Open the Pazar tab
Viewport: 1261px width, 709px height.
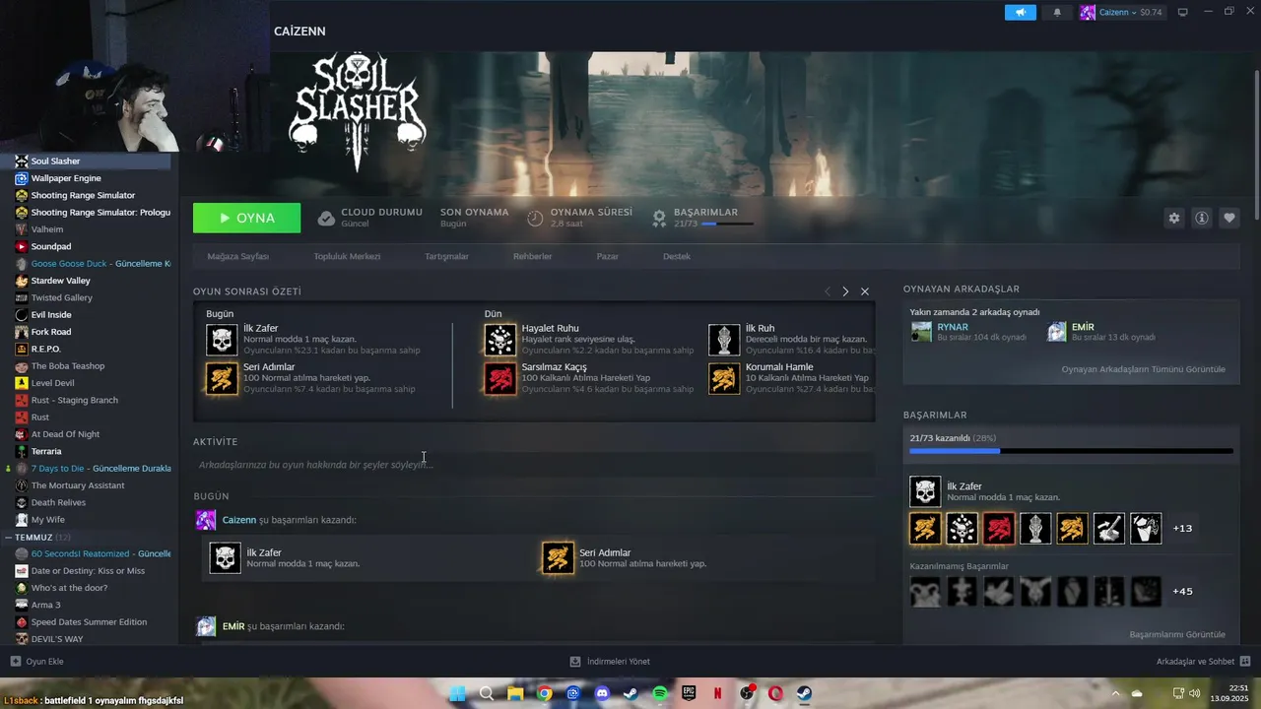click(x=607, y=256)
